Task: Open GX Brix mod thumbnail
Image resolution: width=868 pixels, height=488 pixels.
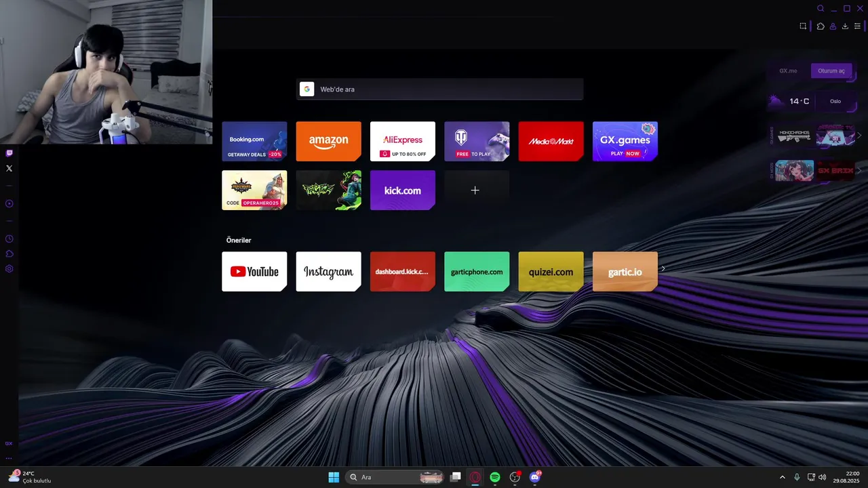Action: click(835, 170)
